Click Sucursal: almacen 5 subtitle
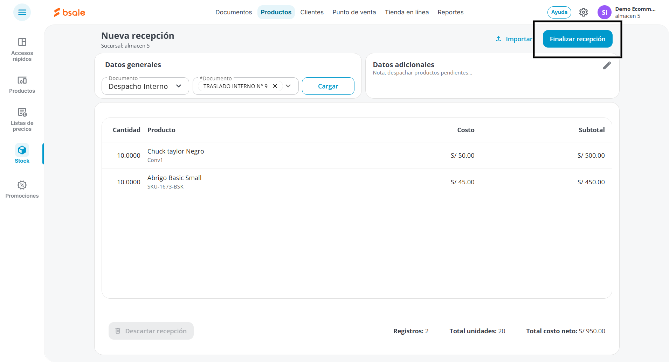Screen dimensions: 669x362 tap(125, 46)
